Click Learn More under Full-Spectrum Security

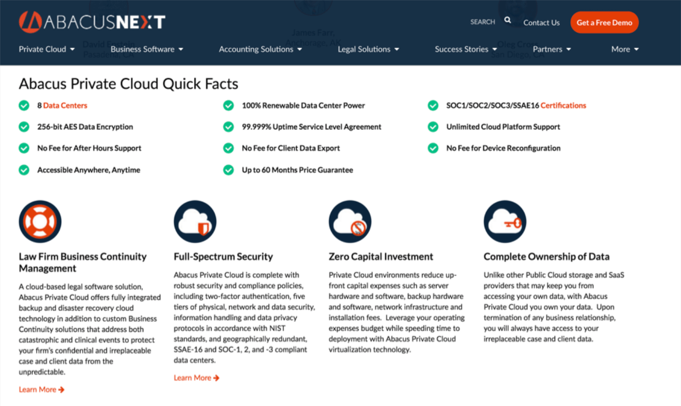(x=197, y=377)
